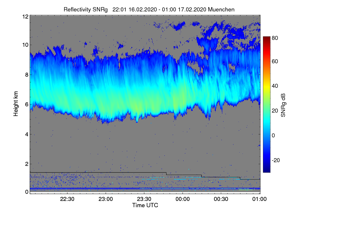342x228 pixels.
Task: Click the height axis value 4
Action: click(27, 134)
